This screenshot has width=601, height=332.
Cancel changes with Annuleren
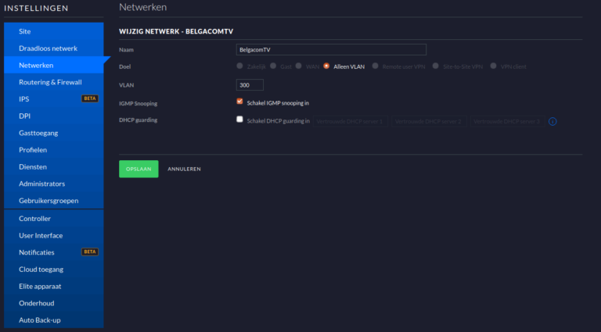[x=184, y=169]
